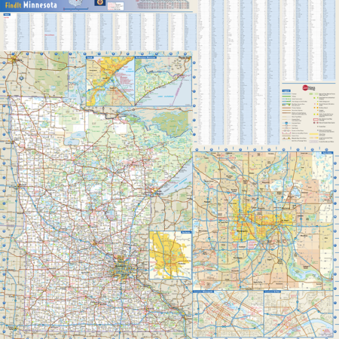
Task: Open the mileage chart in header
Action: (x=163, y=5)
